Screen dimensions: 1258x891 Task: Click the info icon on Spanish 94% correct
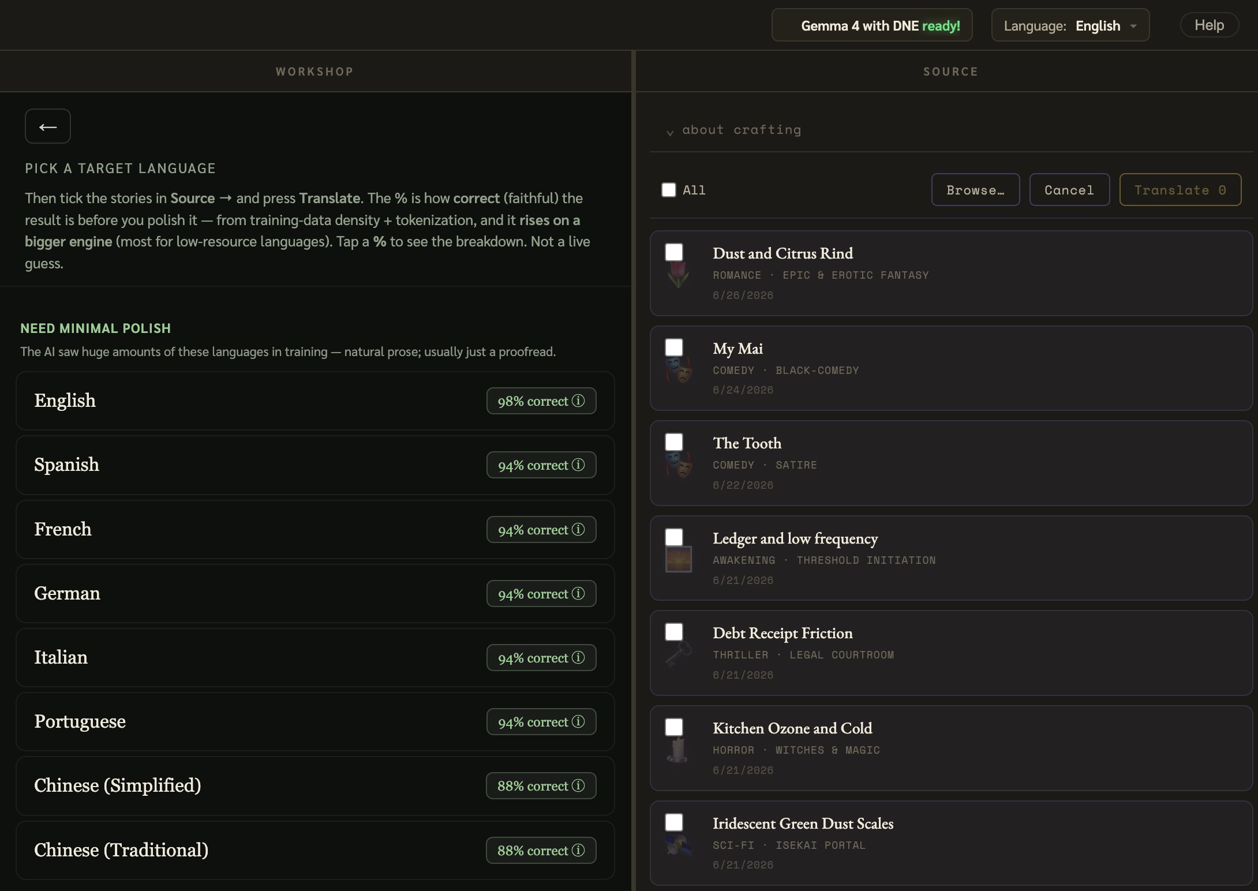pyautogui.click(x=578, y=465)
